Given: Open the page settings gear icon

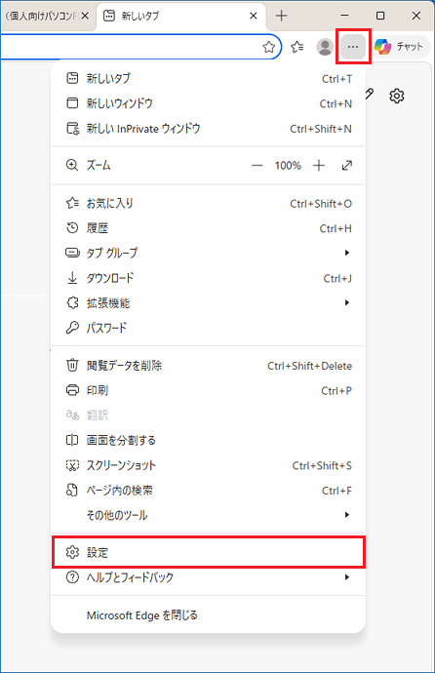Looking at the screenshot, I should point(397,96).
